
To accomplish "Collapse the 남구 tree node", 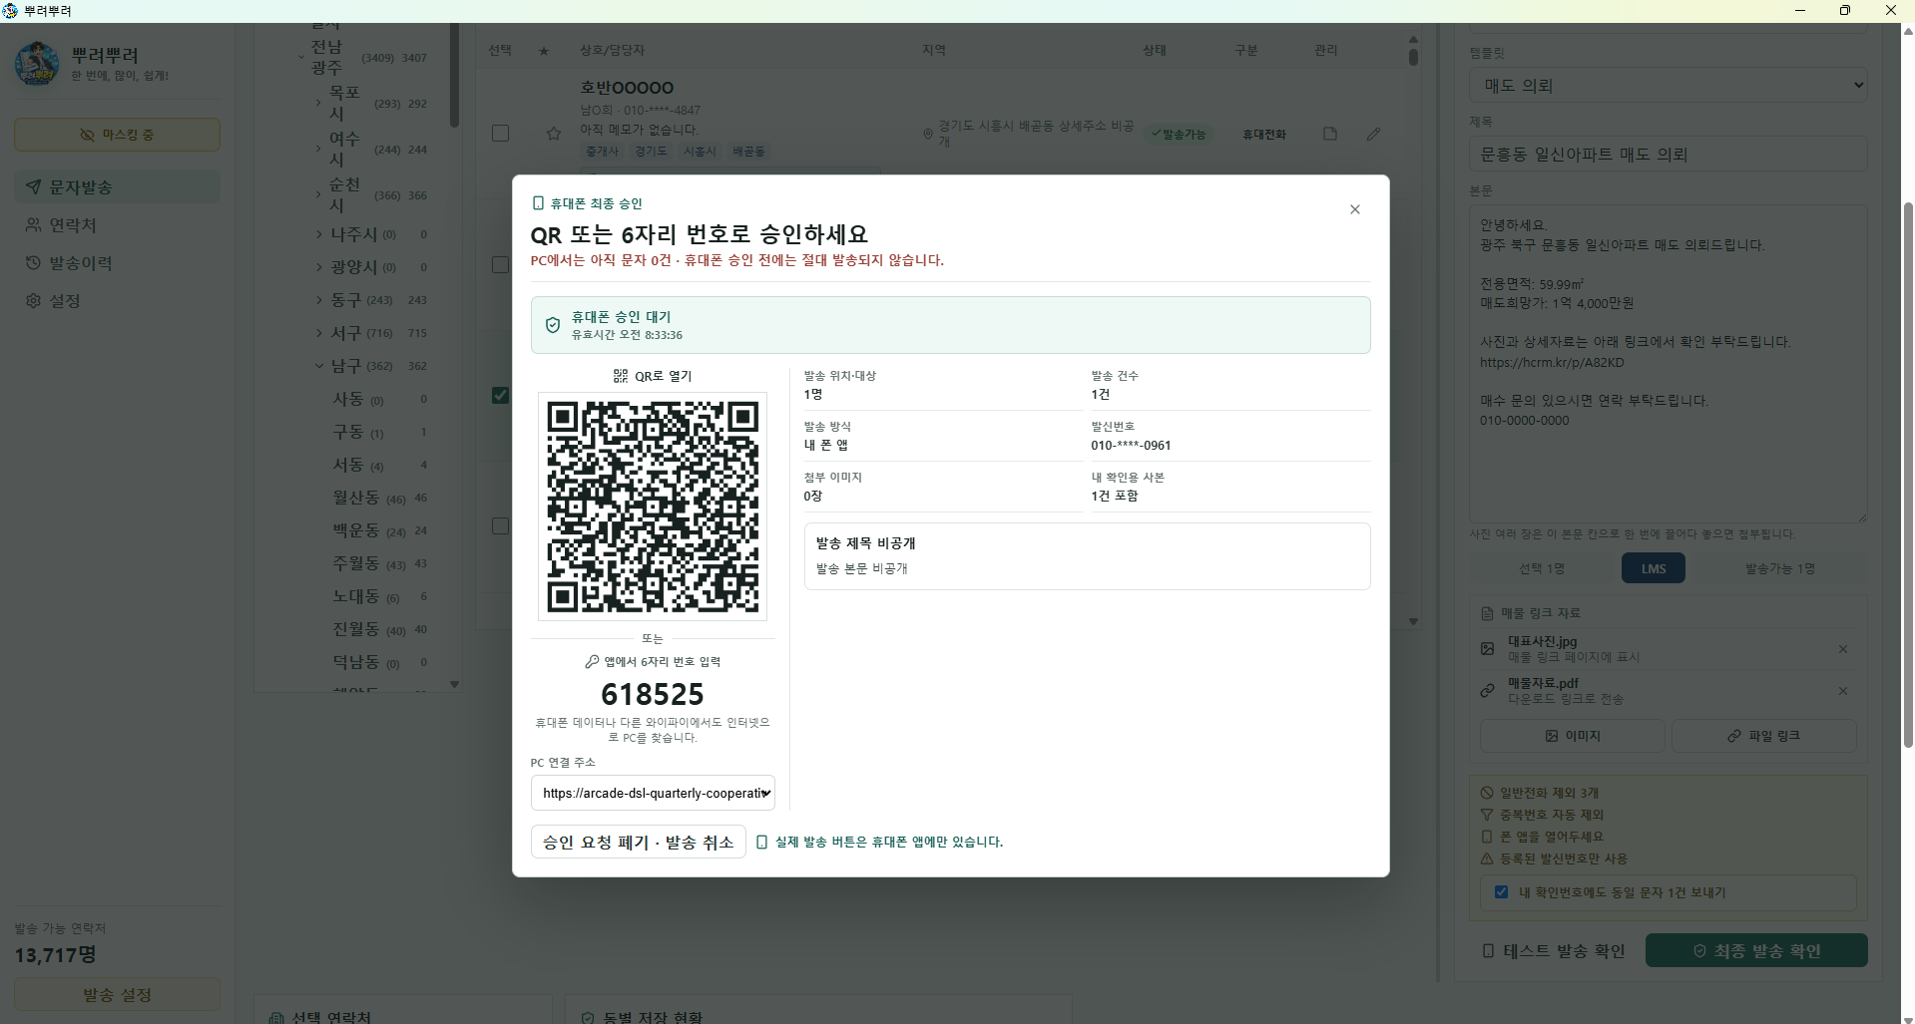I will pyautogui.click(x=318, y=366).
